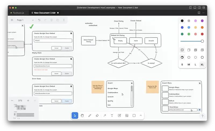The image size is (215, 131).
Task: Open customize layout icon
Action: (204, 7)
